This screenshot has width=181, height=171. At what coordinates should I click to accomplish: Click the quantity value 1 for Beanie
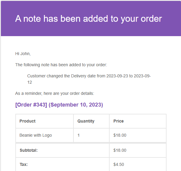click(x=79, y=135)
